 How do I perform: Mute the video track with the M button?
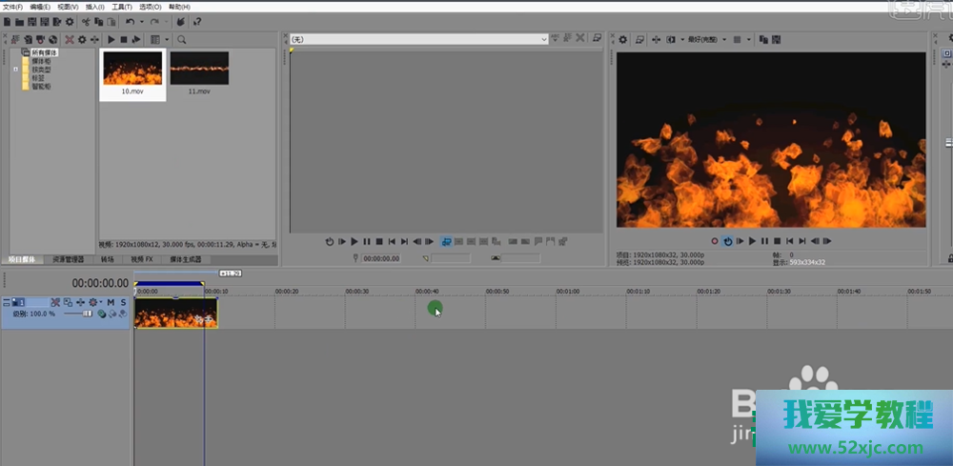tap(111, 302)
